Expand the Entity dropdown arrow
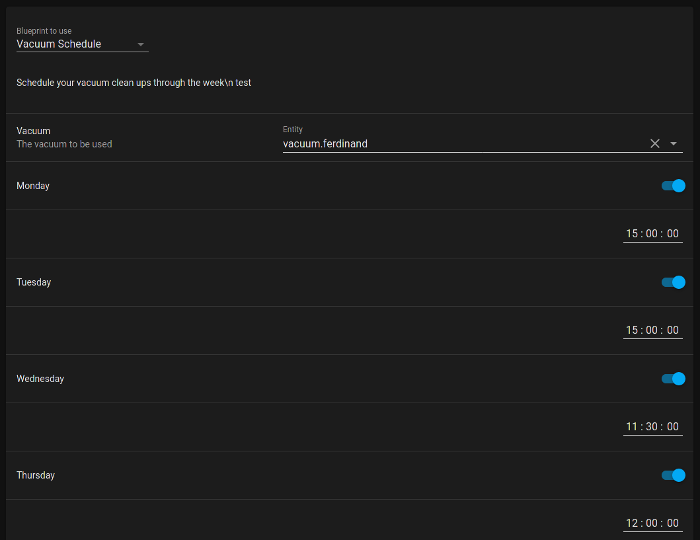 point(674,143)
